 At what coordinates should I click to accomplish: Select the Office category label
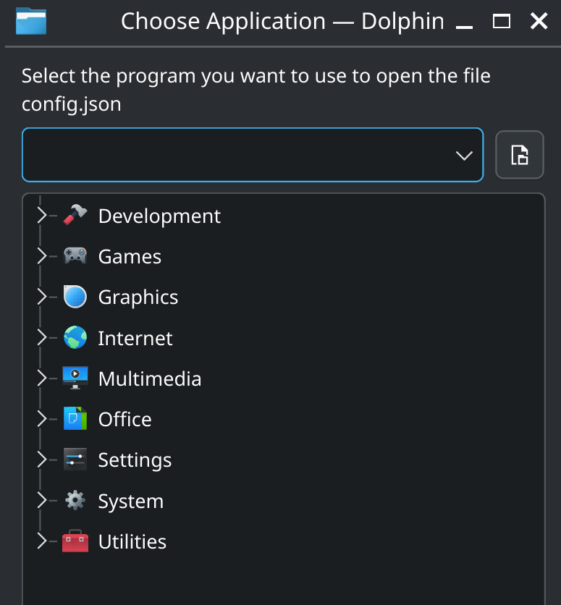pyautogui.click(x=125, y=419)
